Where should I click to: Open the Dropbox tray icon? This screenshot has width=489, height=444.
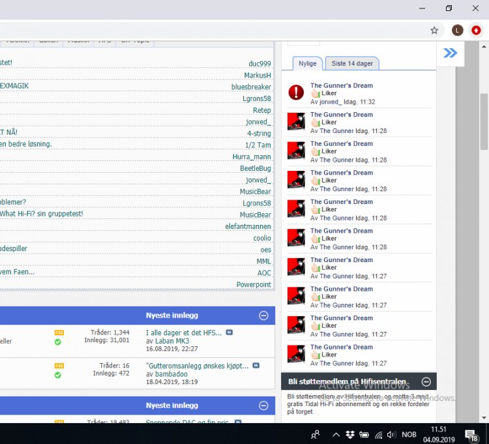[x=350, y=434]
